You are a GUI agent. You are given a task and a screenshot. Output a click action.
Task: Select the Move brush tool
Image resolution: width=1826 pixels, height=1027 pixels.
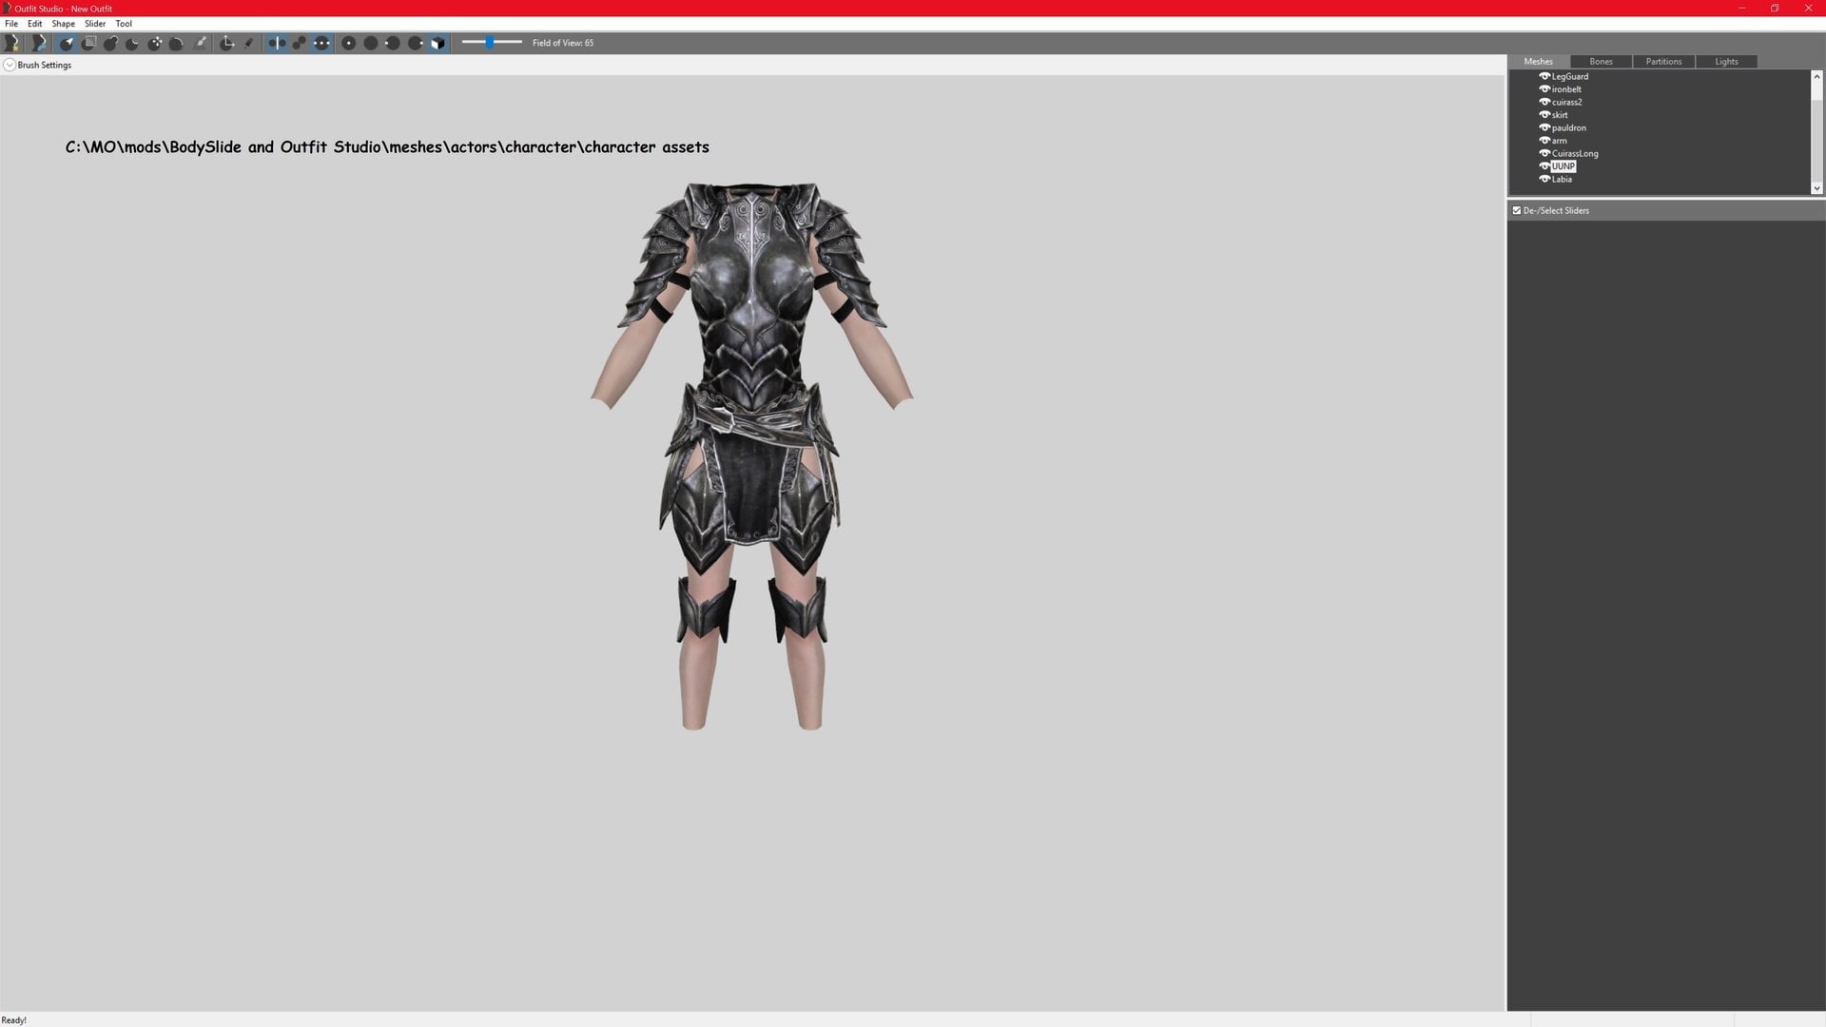click(x=155, y=43)
